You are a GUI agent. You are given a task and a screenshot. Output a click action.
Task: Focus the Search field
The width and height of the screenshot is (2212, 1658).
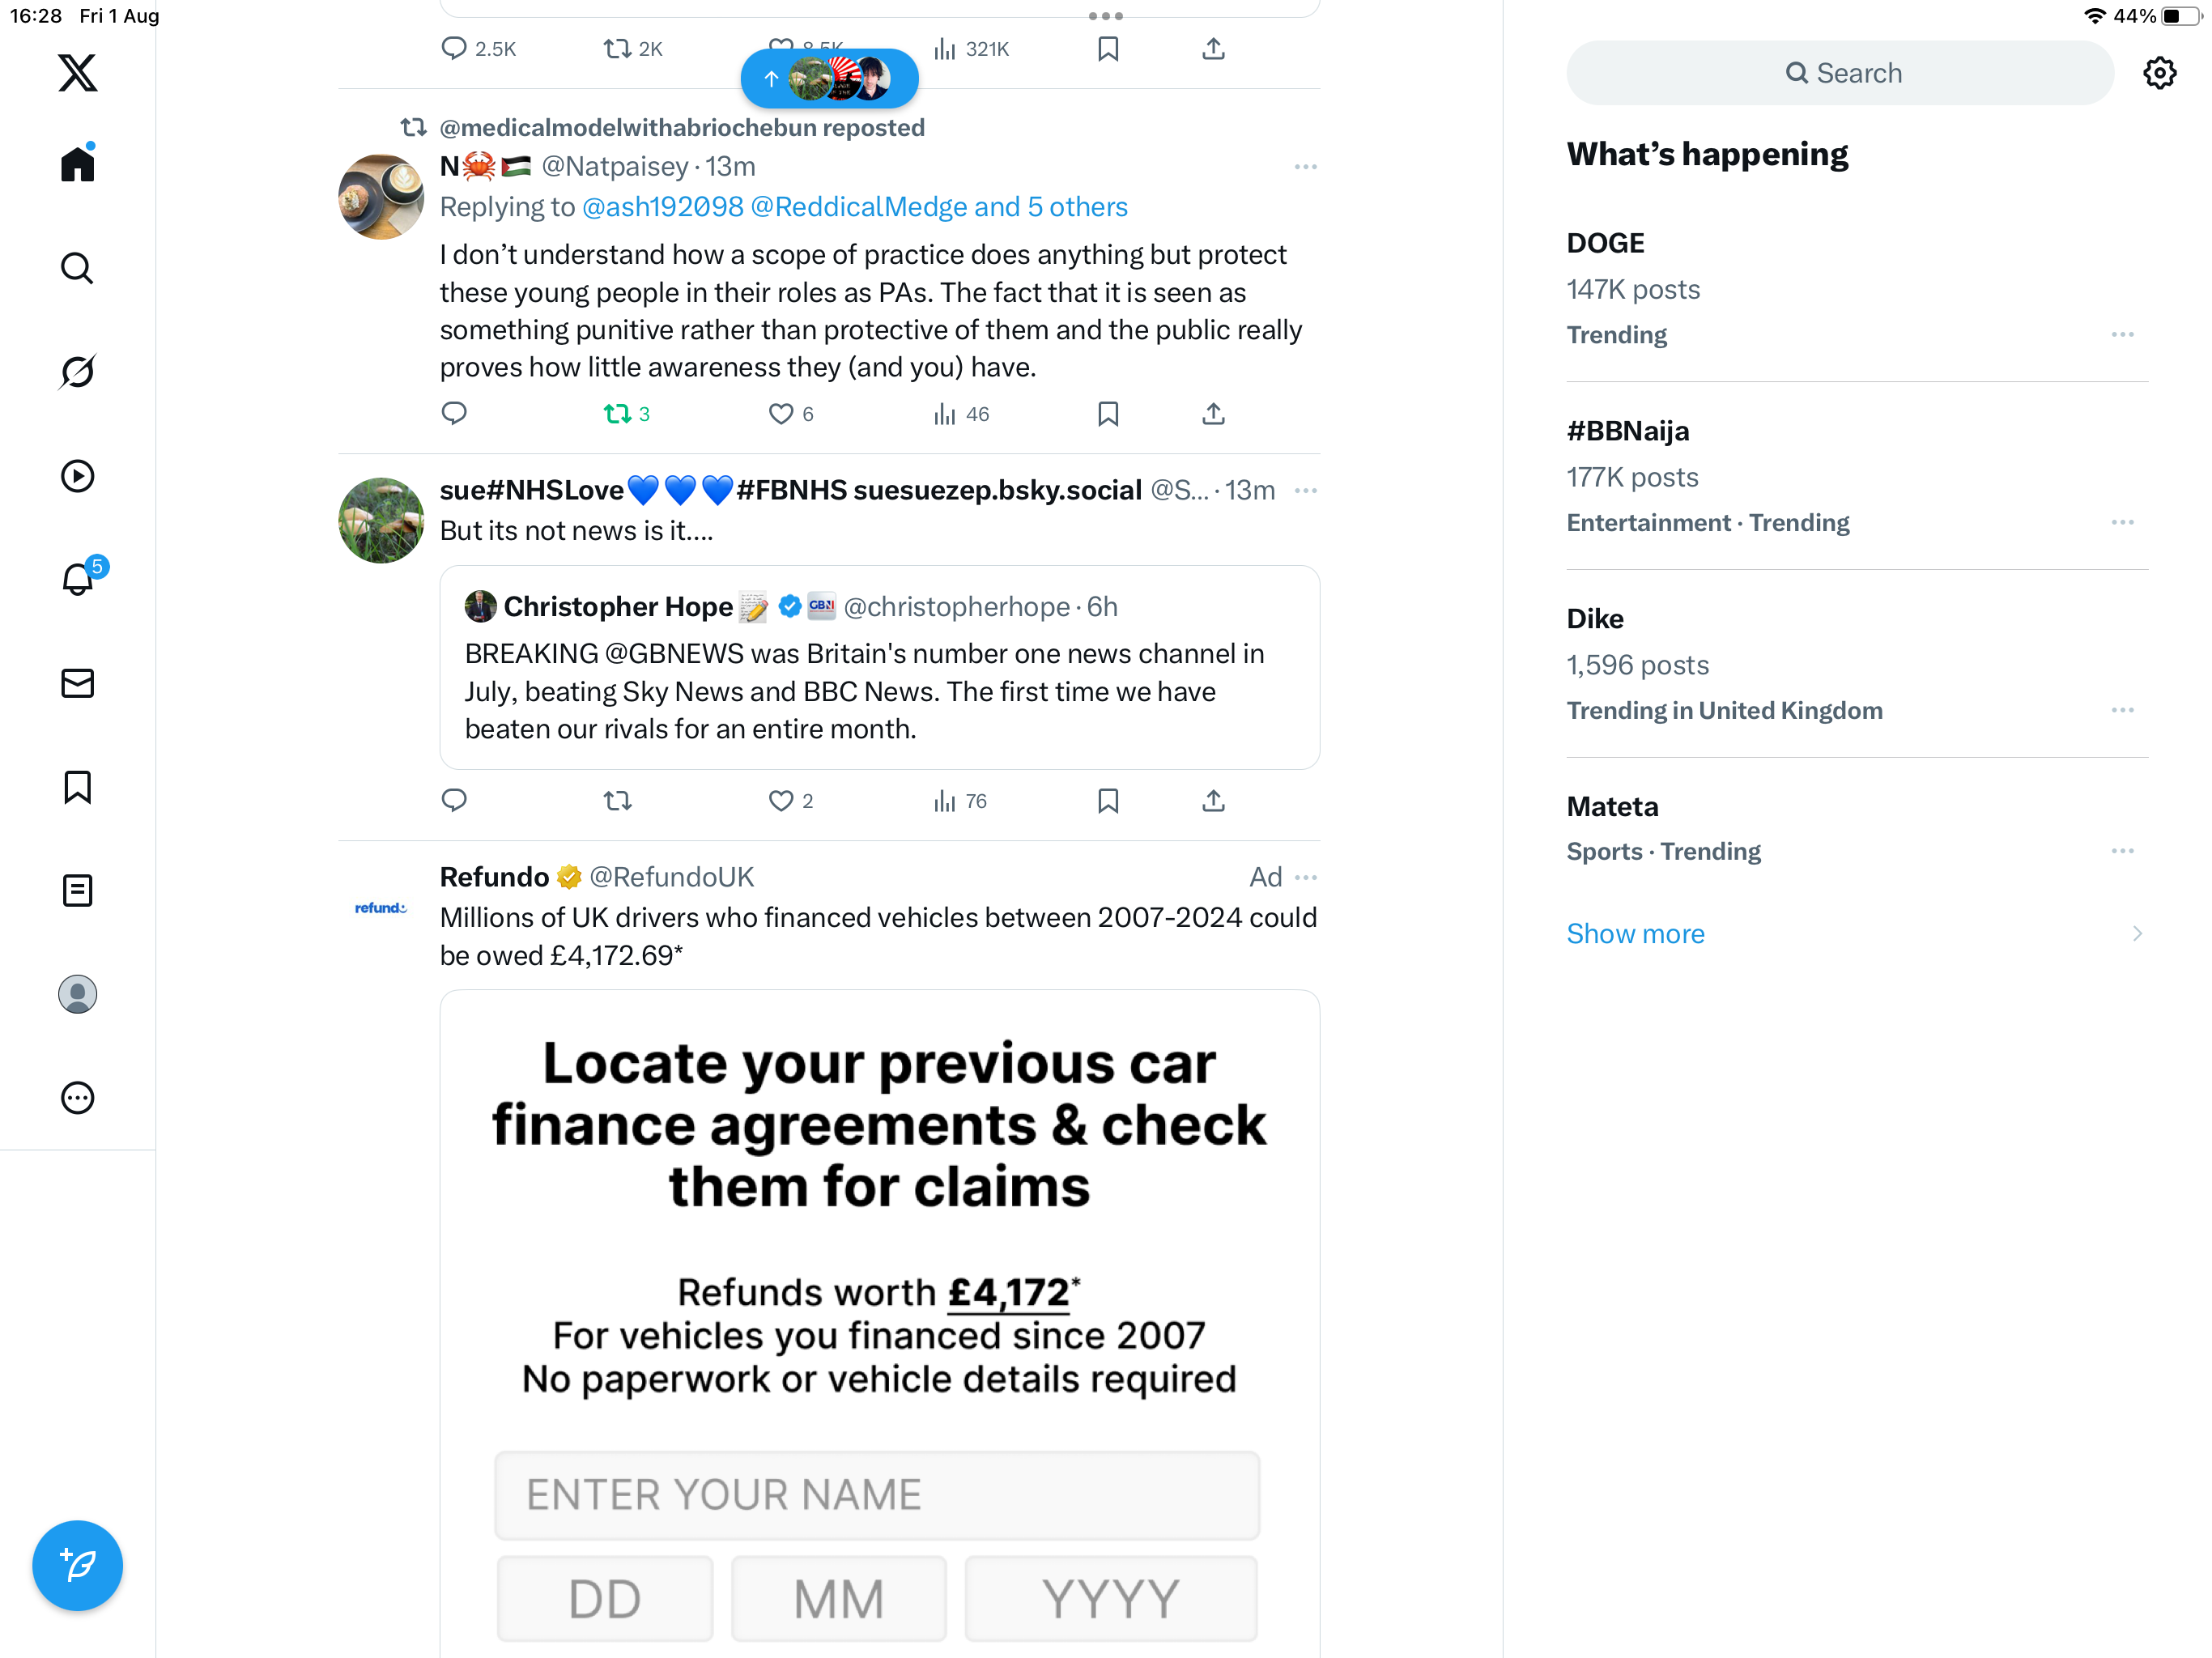[1839, 73]
